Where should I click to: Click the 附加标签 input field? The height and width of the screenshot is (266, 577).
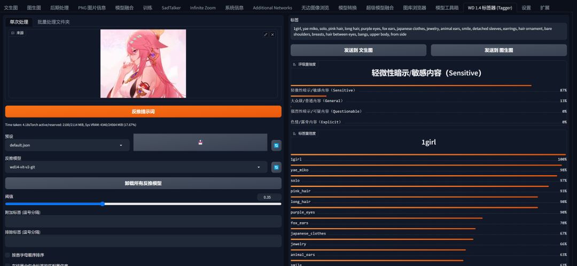point(143,222)
